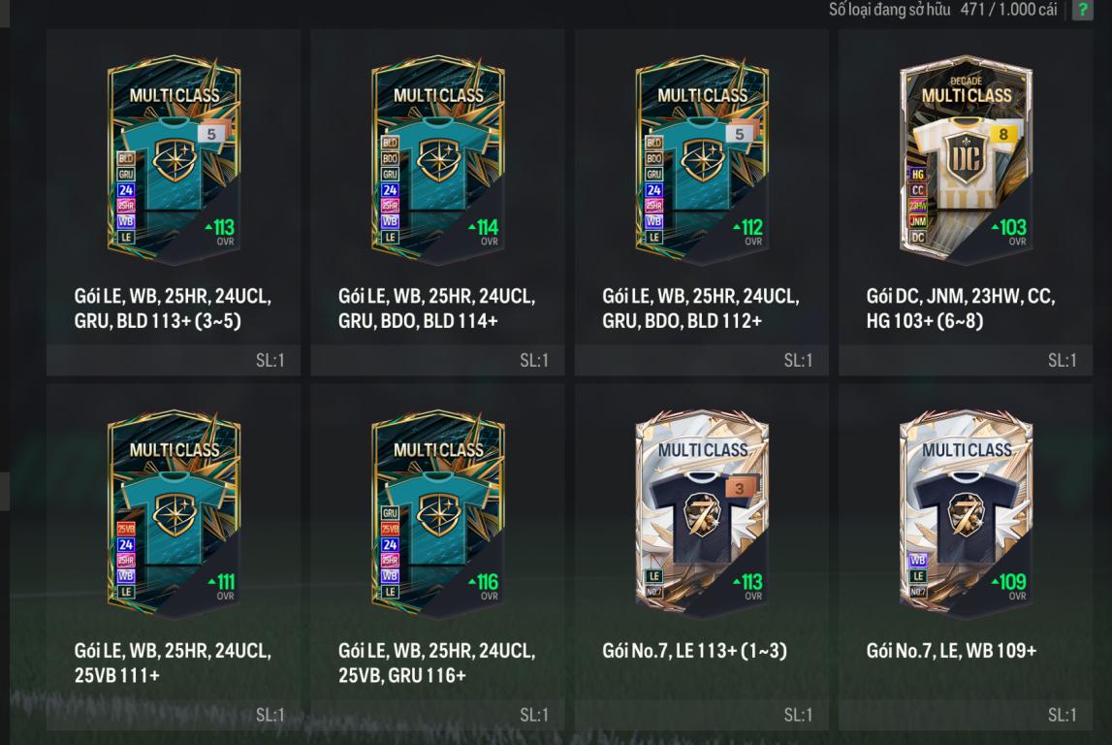Viewport: 1112px width, 745px height.
Task: Select the No.7 Multi Class 109 OVR card
Action: click(x=966, y=515)
